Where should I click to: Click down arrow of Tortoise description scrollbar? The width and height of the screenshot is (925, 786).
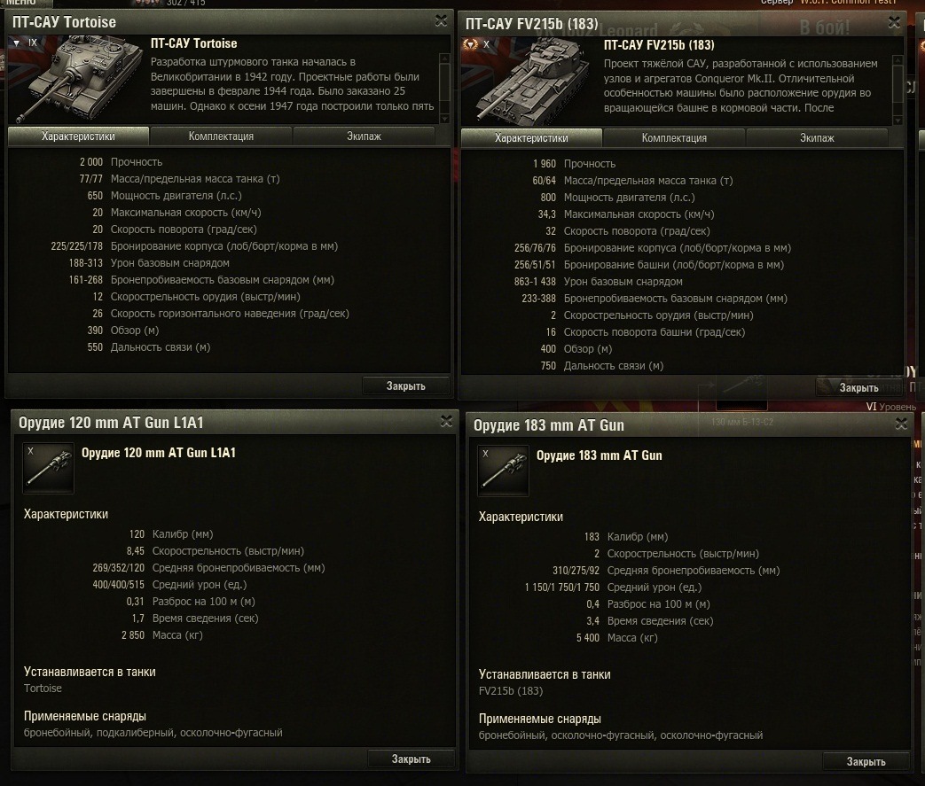(x=445, y=119)
